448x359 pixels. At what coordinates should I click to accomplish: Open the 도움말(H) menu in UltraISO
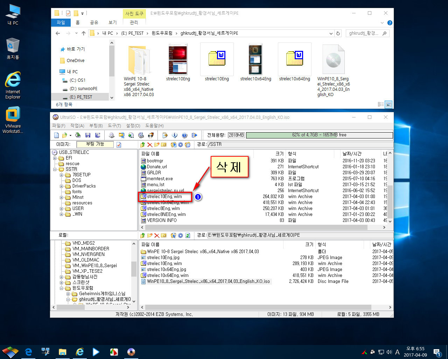coord(154,126)
